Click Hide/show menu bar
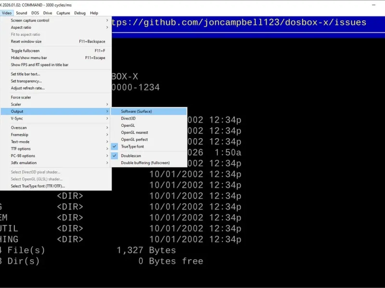Image resolution: width=385 pixels, height=288 pixels. tap(56, 58)
